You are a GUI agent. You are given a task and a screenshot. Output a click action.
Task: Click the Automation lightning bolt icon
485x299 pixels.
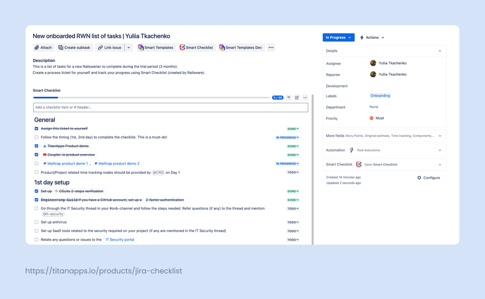(x=351, y=150)
